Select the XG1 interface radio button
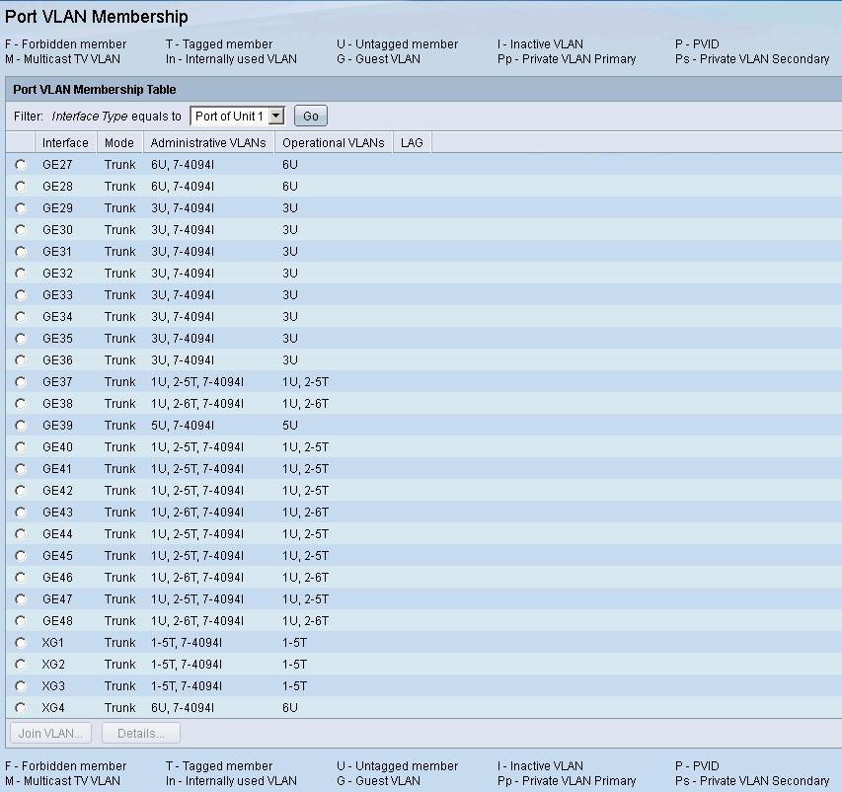The image size is (842, 792). (x=21, y=643)
